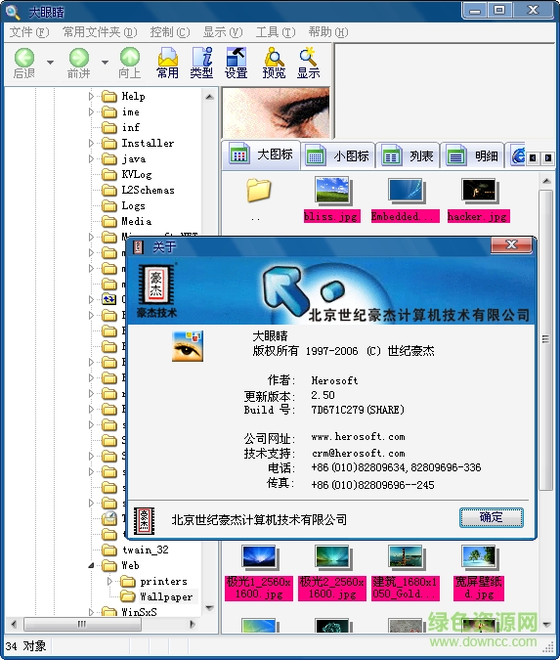Open the 帮助(H) menu
Image resolution: width=560 pixels, height=660 pixels.
[328, 32]
